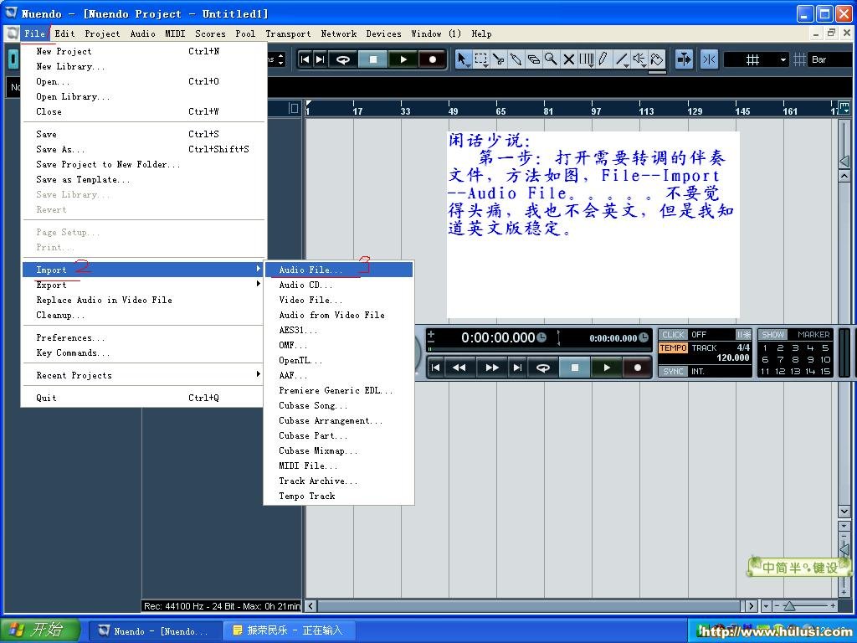
Task: Click the 120.000 tempo value
Action: (732, 358)
